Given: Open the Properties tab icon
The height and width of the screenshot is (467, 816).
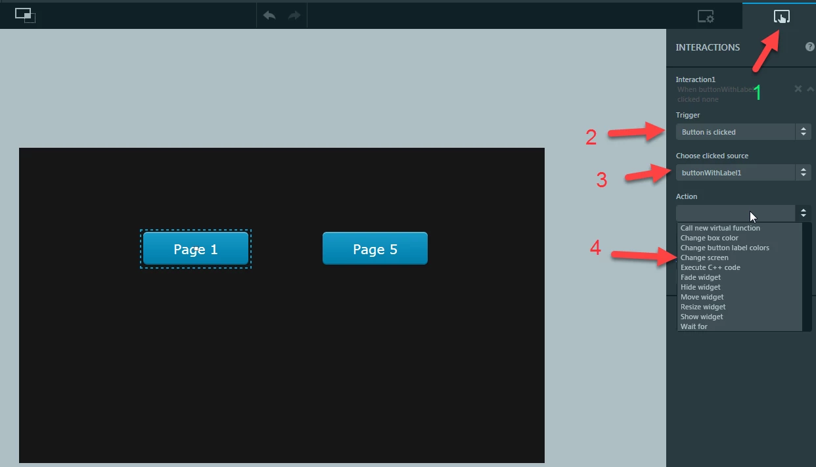Looking at the screenshot, I should pyautogui.click(x=706, y=16).
